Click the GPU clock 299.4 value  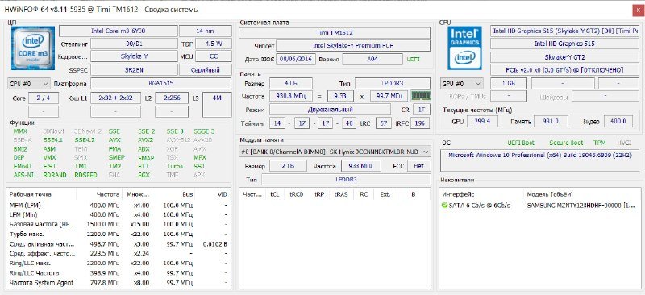coord(482,122)
